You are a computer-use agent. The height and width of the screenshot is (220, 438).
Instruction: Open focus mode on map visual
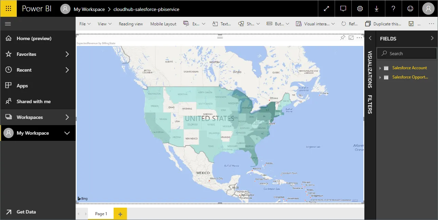(x=351, y=38)
